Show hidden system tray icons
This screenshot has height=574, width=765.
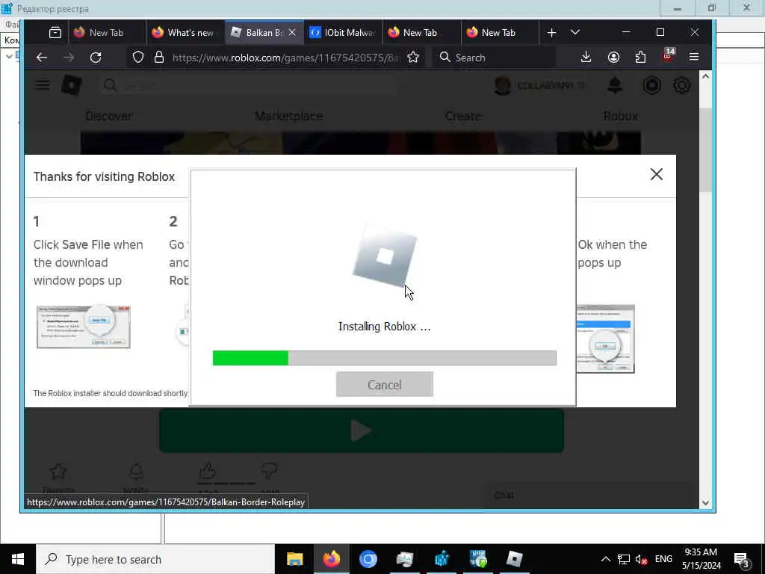[605, 559]
